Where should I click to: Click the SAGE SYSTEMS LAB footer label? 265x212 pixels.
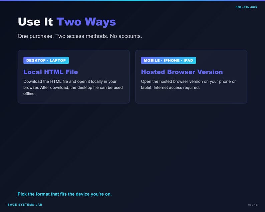(x=25, y=205)
